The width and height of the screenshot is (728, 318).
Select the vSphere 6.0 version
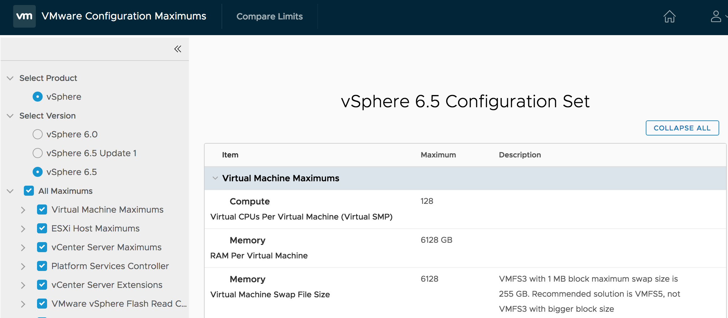(38, 134)
